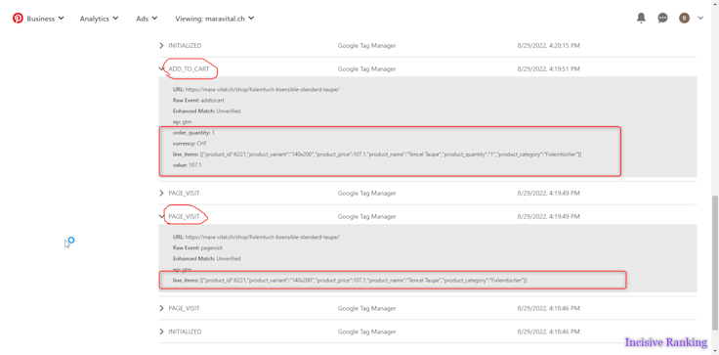This screenshot has height=355, width=719.
Task: Click the expanded PAGE_VISIT URL text
Action: point(262,237)
